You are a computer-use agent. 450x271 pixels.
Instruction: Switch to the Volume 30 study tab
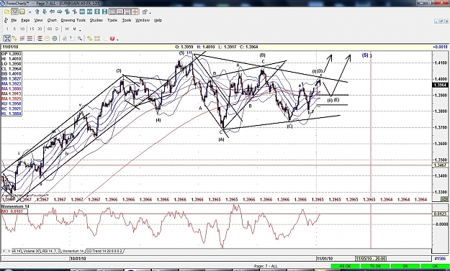31,252
